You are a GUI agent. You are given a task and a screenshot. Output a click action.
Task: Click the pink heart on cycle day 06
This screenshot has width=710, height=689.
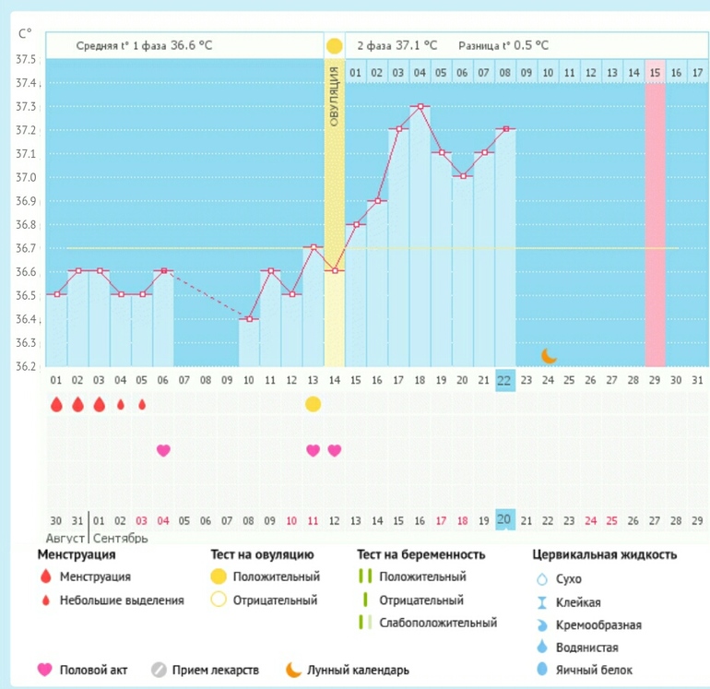tap(163, 450)
